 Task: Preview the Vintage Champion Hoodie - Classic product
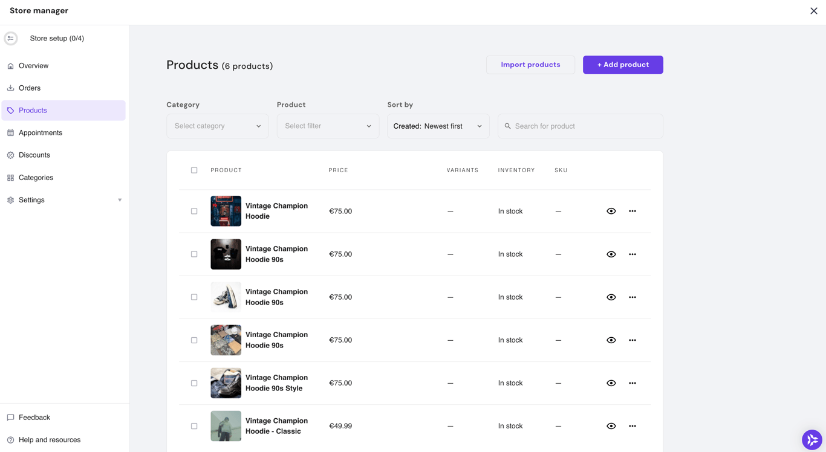[x=611, y=425]
